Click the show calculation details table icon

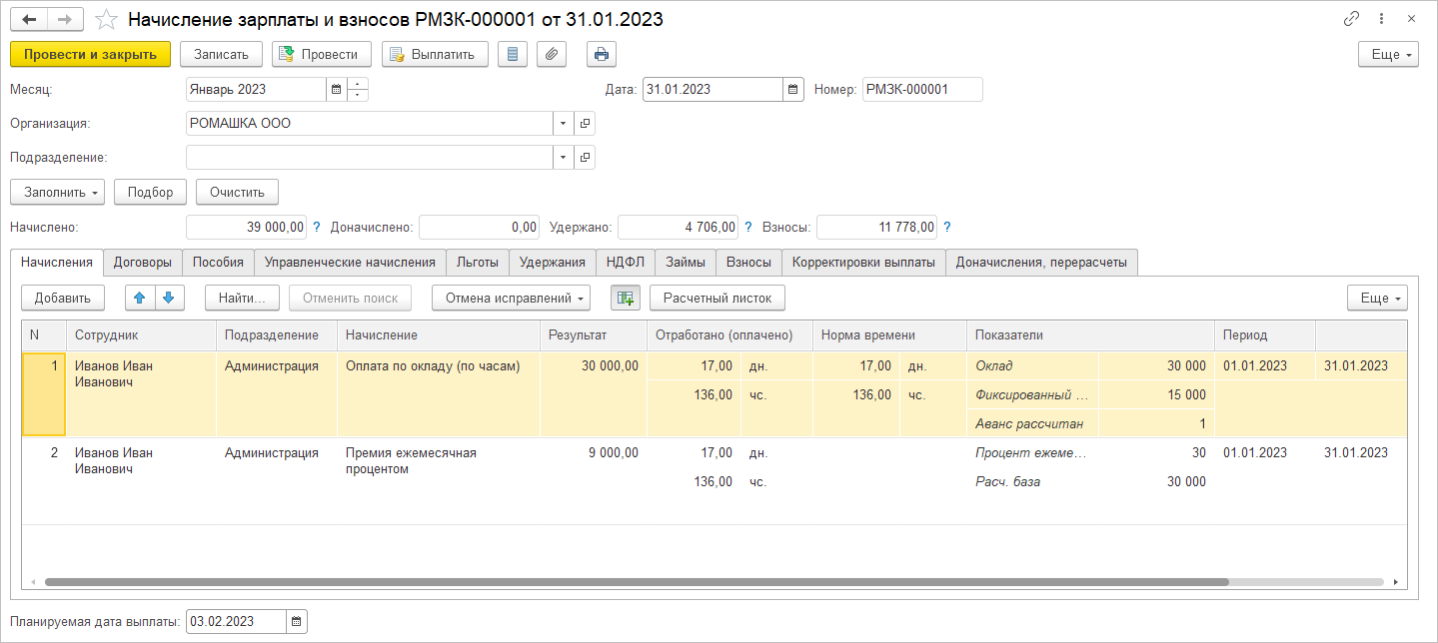[626, 298]
